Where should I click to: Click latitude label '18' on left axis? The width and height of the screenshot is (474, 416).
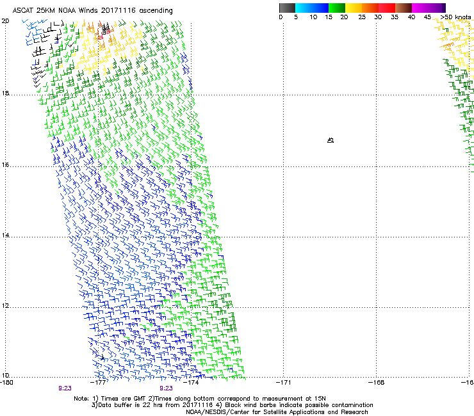tap(5, 93)
